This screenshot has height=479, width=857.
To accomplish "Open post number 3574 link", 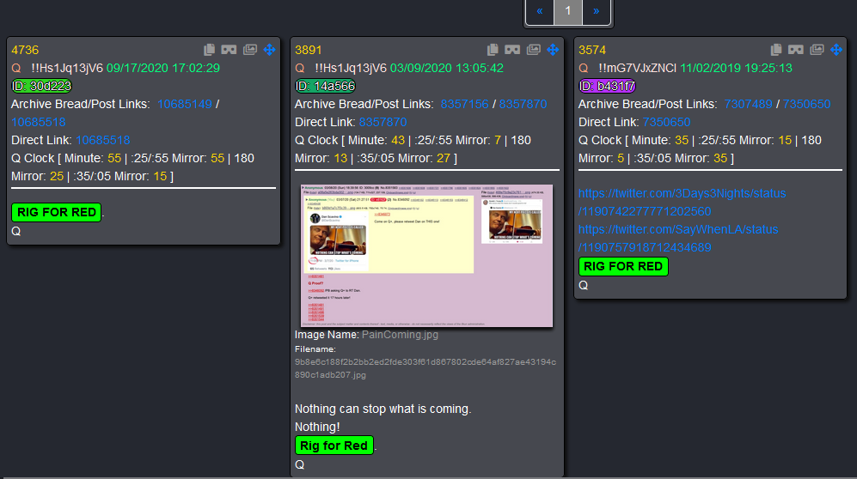I will pyautogui.click(x=592, y=50).
